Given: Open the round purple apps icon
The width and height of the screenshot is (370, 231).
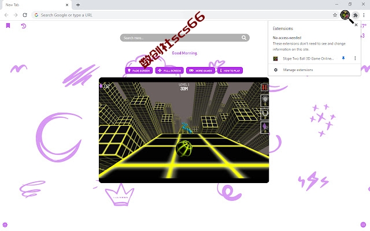Looking at the screenshot, I should point(363,225).
